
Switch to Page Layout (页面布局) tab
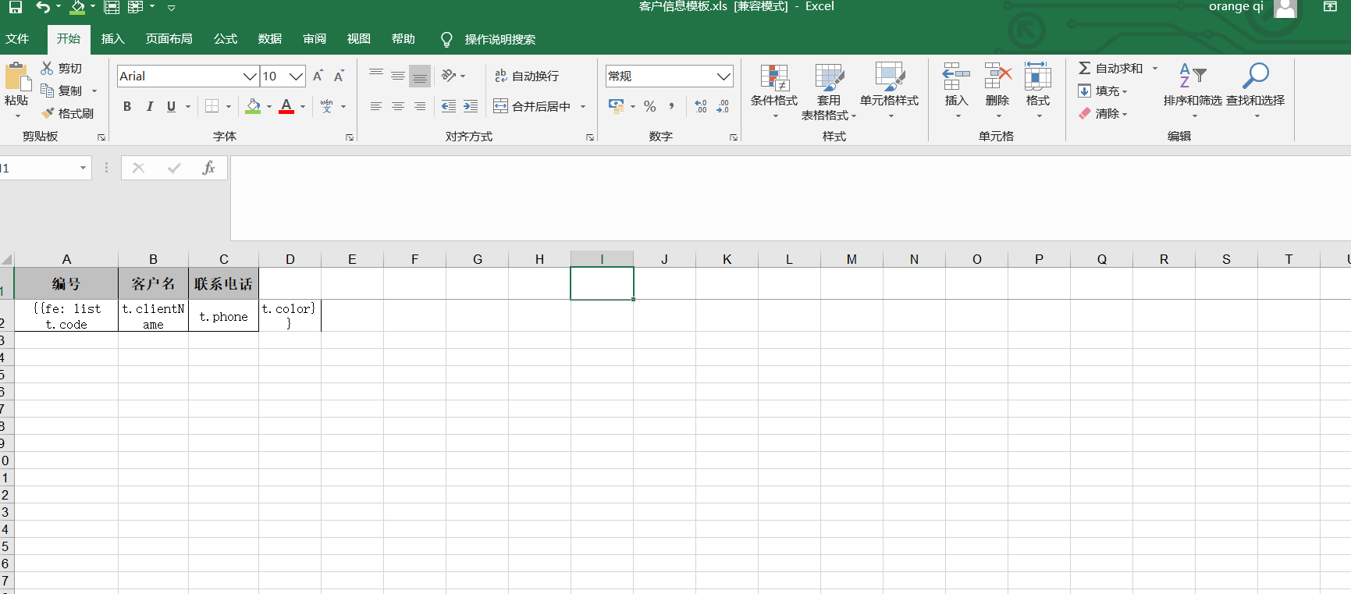pos(169,39)
